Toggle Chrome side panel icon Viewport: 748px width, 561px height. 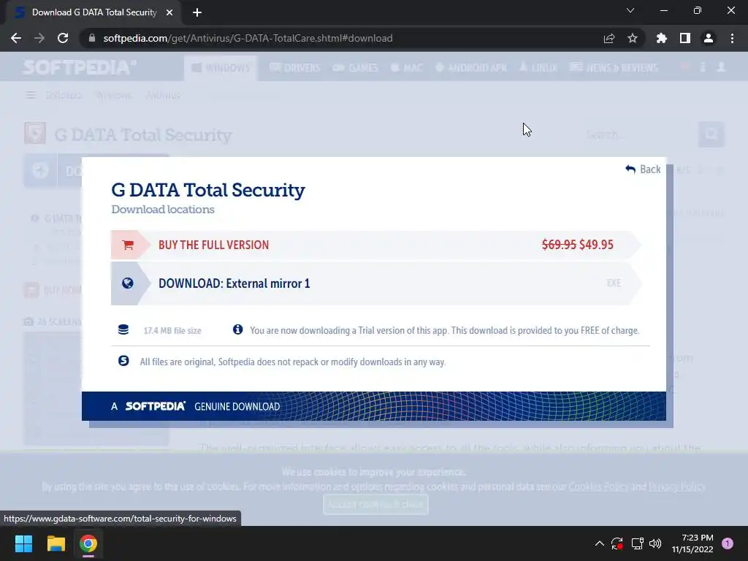(685, 38)
